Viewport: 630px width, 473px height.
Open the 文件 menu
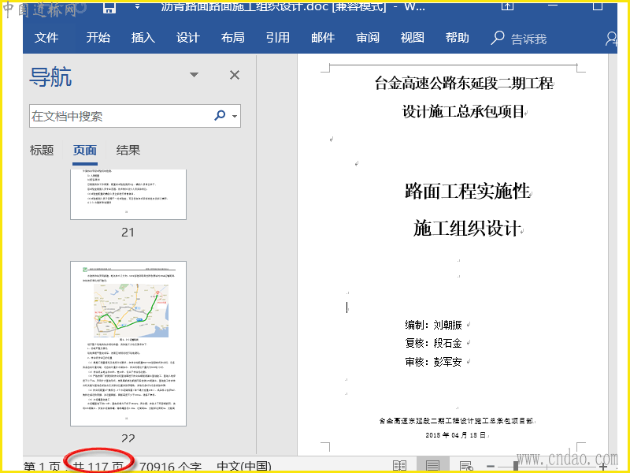point(46,38)
